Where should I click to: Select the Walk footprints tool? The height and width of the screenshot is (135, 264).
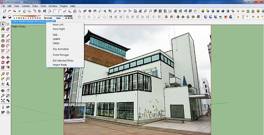[x=3, y=112]
